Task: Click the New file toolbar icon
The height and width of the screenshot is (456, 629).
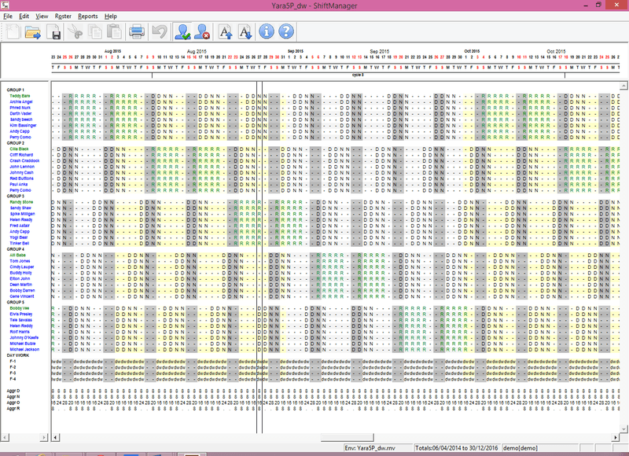Action: coord(13,31)
